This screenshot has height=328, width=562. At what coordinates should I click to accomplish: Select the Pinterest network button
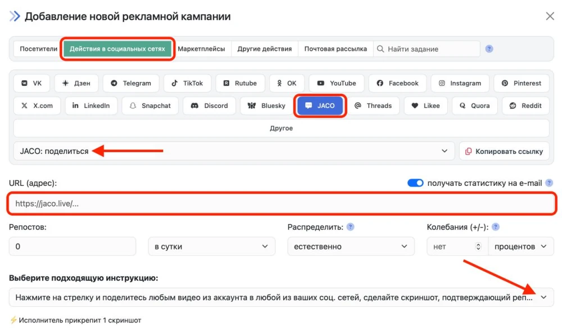521,83
